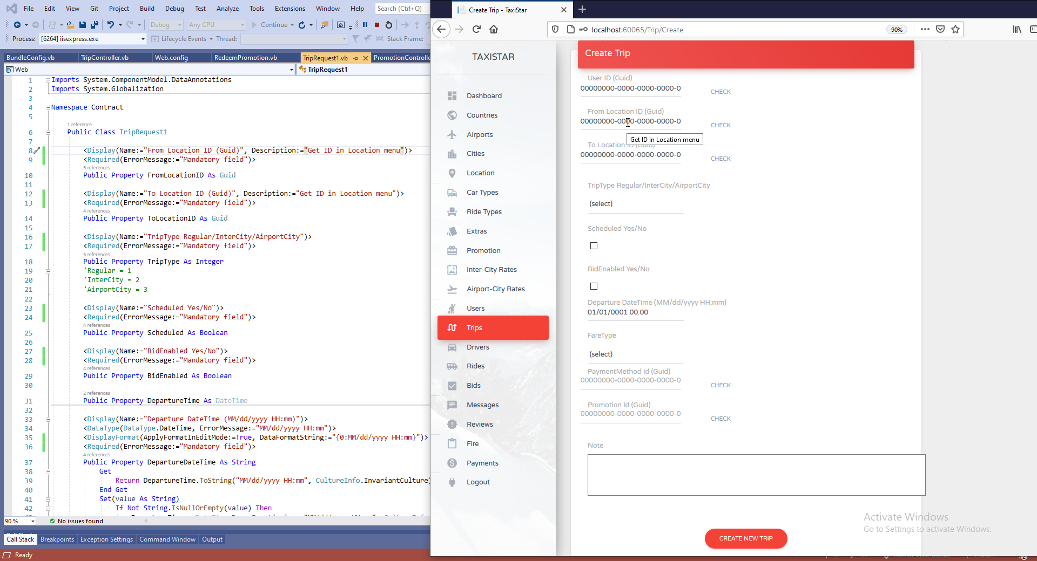This screenshot has width=1037, height=561.
Task: Click the location pin icon in sidebar
Action: point(452,173)
